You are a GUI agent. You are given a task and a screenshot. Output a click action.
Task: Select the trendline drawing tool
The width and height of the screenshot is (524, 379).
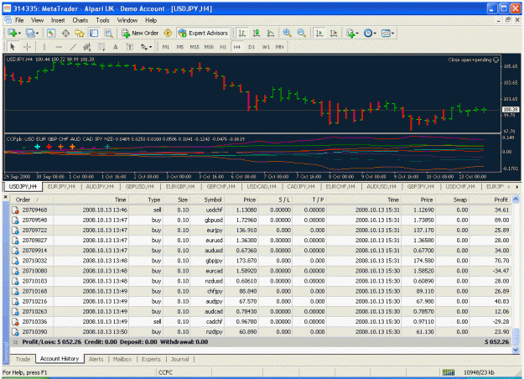tap(73, 47)
